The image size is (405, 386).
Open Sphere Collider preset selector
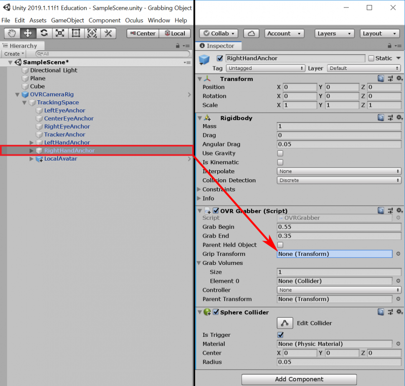pos(390,312)
